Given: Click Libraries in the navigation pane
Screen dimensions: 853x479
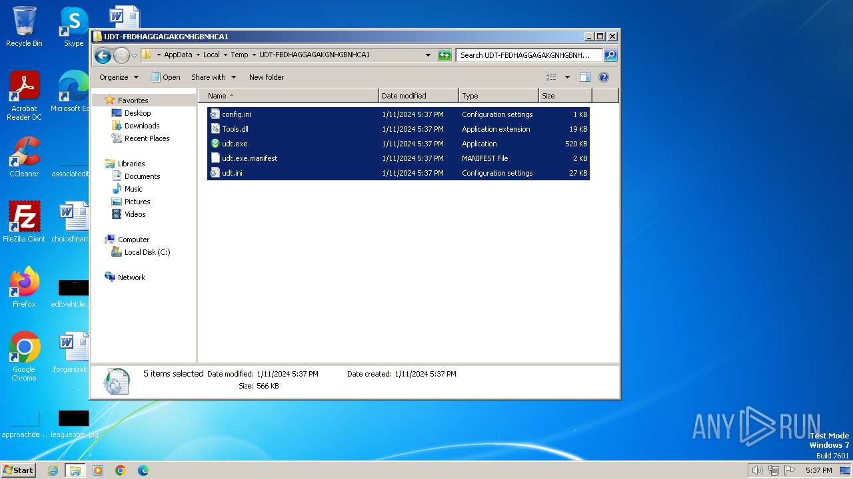Looking at the screenshot, I should pos(131,164).
